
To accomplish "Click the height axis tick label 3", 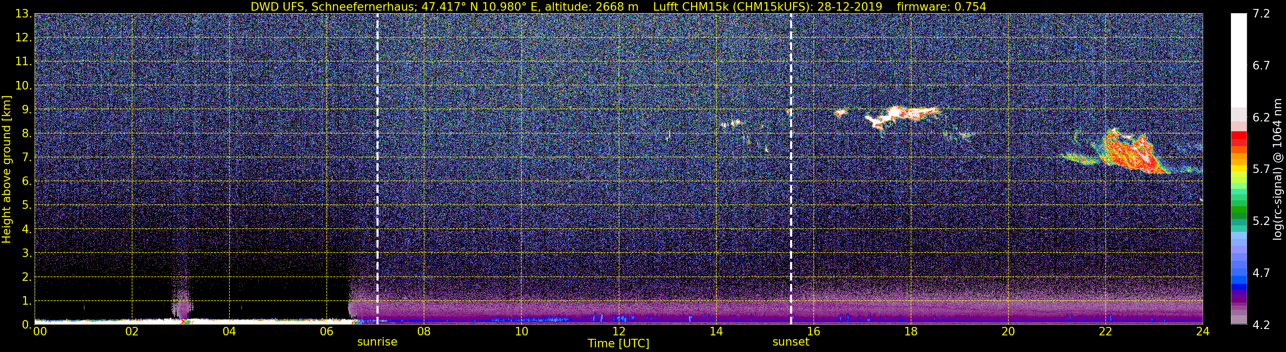I will [26, 253].
